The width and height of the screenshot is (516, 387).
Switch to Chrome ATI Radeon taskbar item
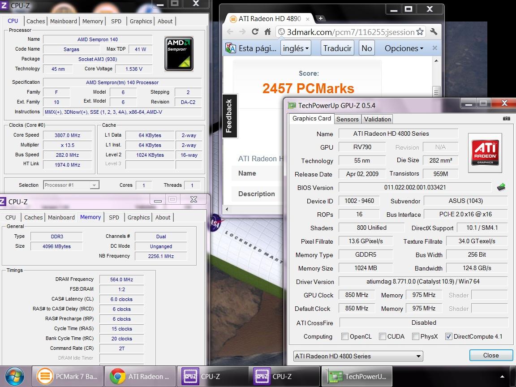[141, 376]
